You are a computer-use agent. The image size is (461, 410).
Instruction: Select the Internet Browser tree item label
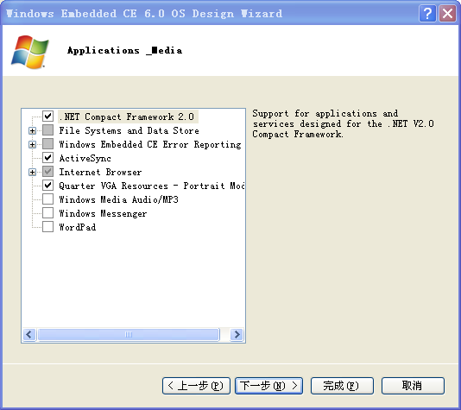(x=100, y=172)
